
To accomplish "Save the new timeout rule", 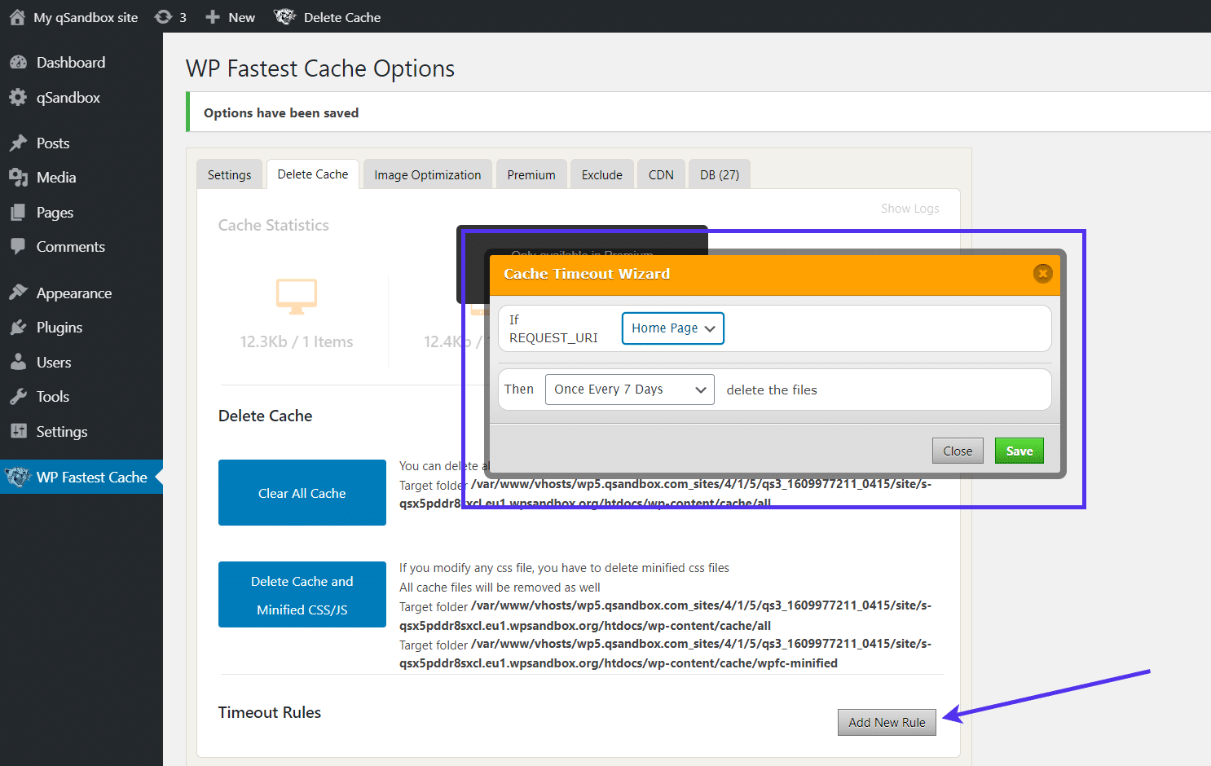I will (1019, 450).
